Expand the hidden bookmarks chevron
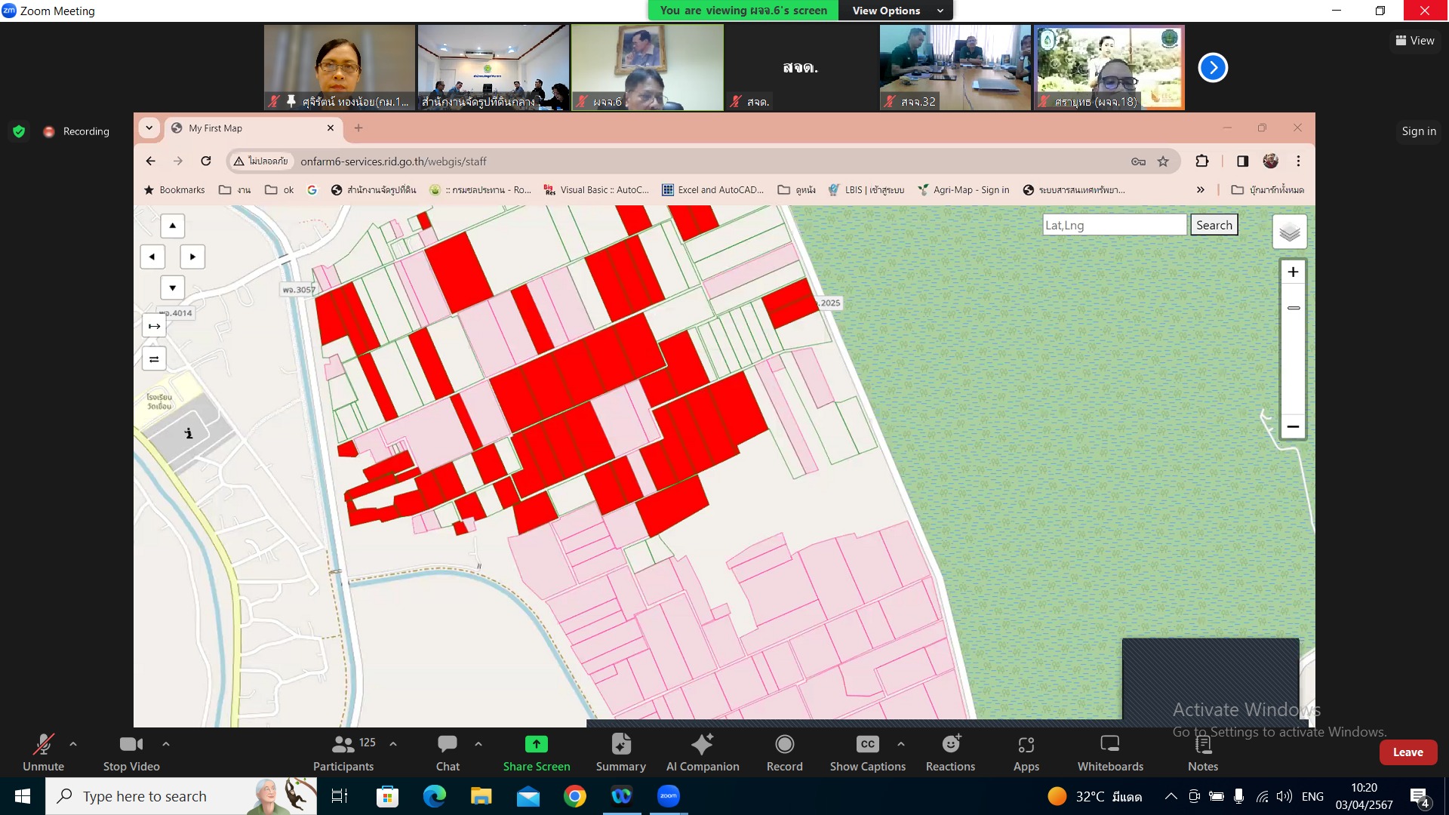Image resolution: width=1449 pixels, height=815 pixels. point(1200,190)
